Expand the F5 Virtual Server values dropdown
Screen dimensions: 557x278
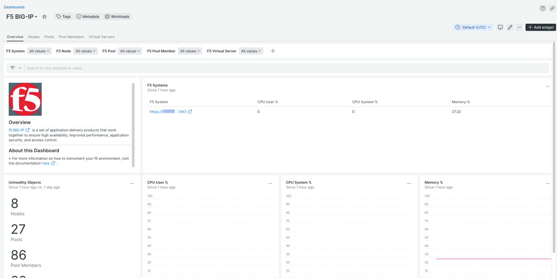pos(251,51)
